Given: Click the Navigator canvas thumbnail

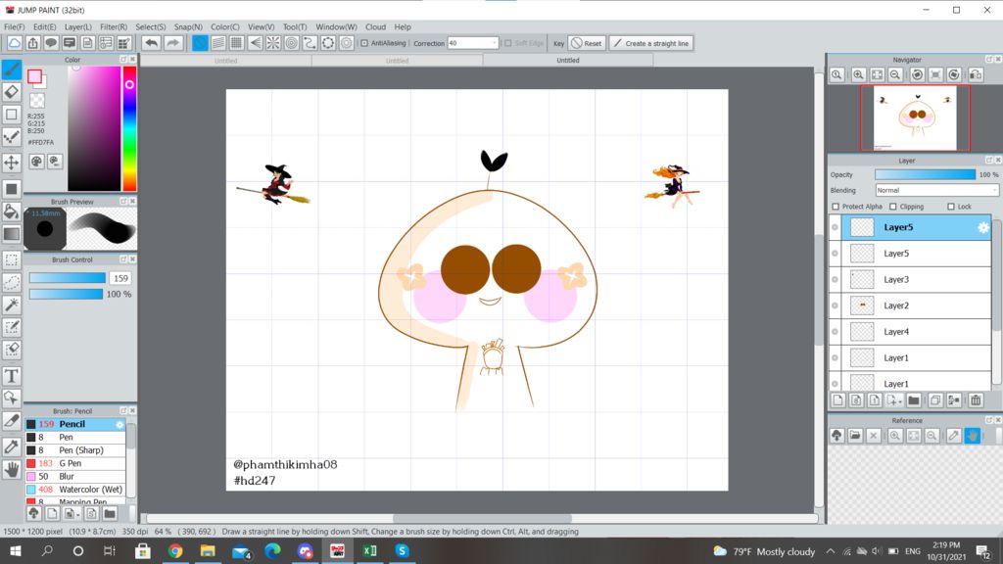Looking at the screenshot, I should tap(915, 118).
